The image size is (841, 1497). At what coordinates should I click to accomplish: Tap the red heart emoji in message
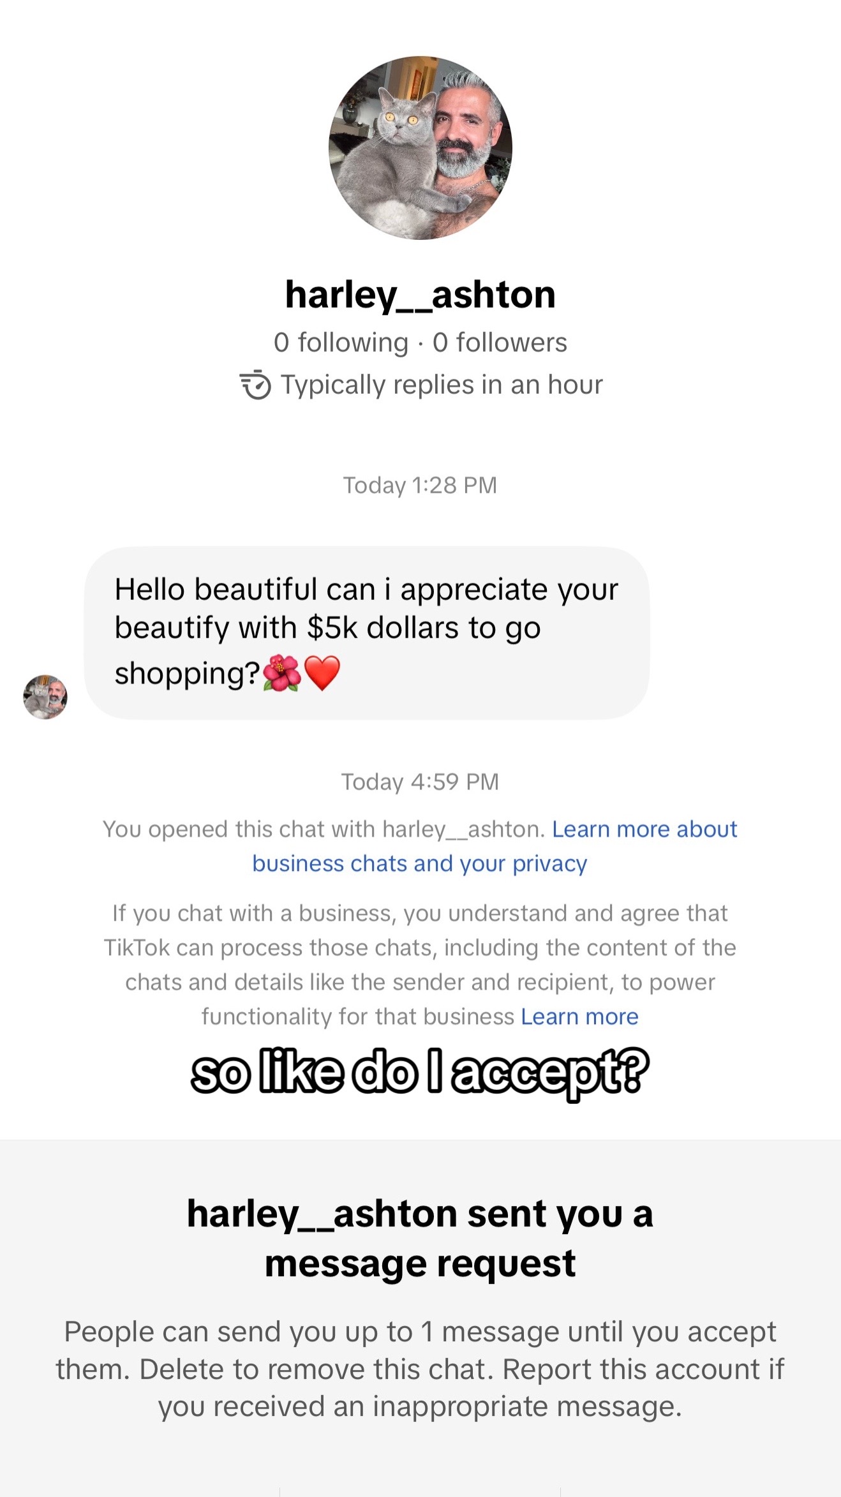pyautogui.click(x=322, y=674)
